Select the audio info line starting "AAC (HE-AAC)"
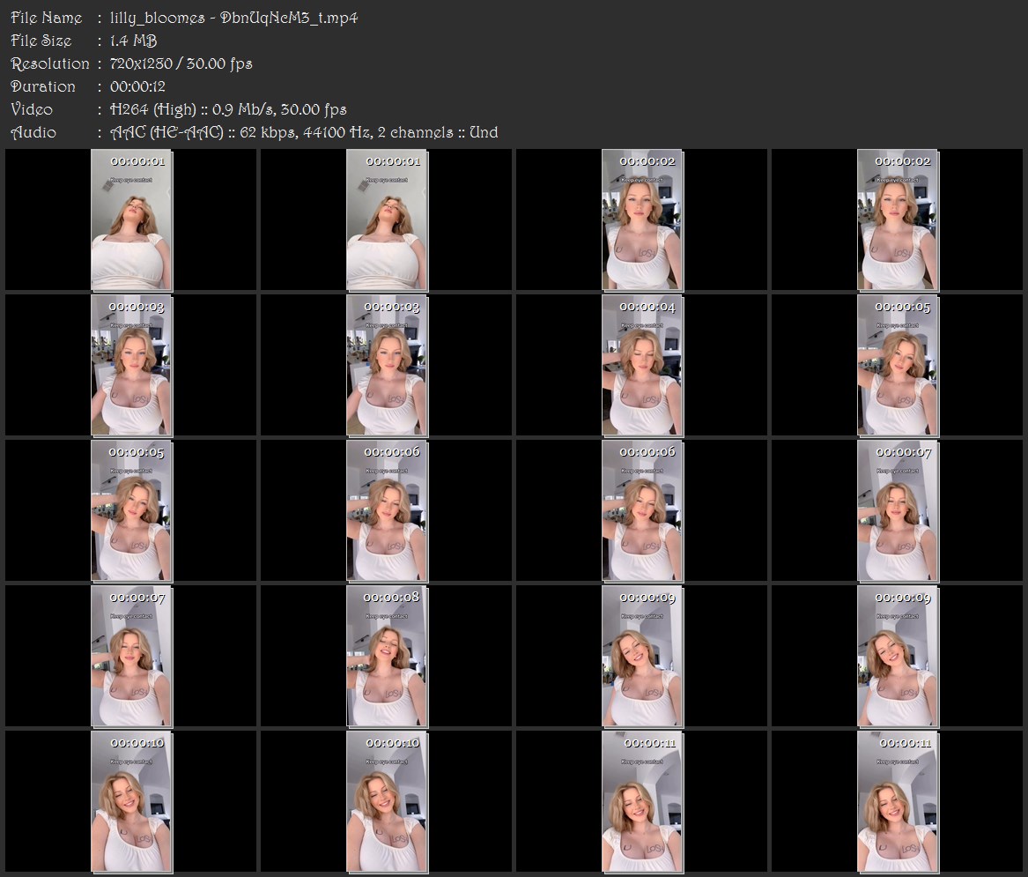Image resolution: width=1028 pixels, height=877 pixels. click(x=304, y=132)
